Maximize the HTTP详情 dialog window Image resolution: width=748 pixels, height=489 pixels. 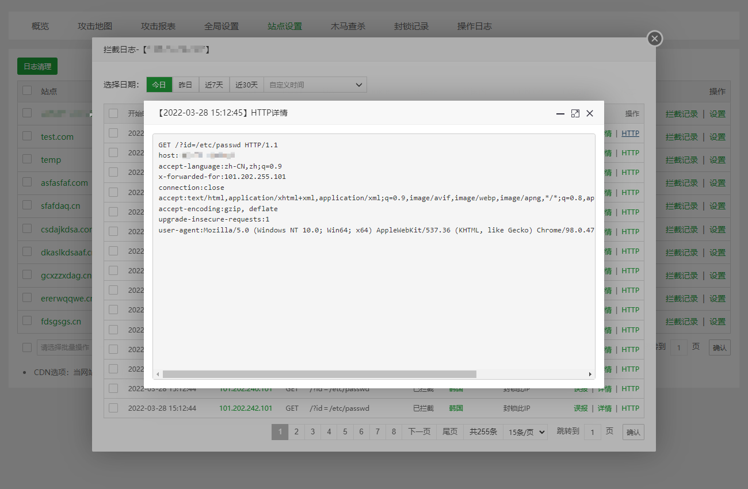(575, 113)
